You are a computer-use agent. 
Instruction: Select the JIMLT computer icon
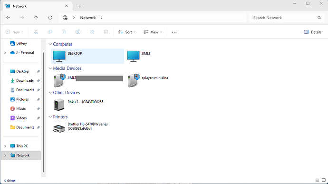(133, 56)
